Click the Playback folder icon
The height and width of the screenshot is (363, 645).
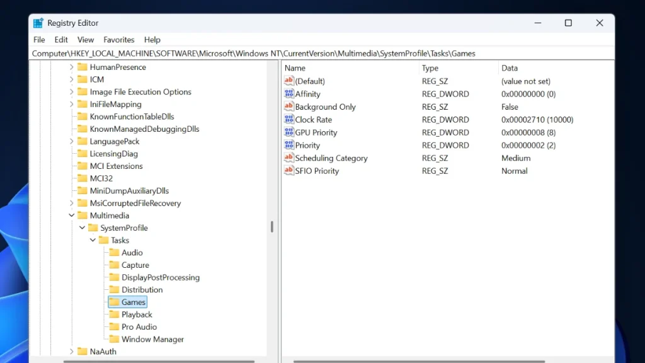point(114,314)
